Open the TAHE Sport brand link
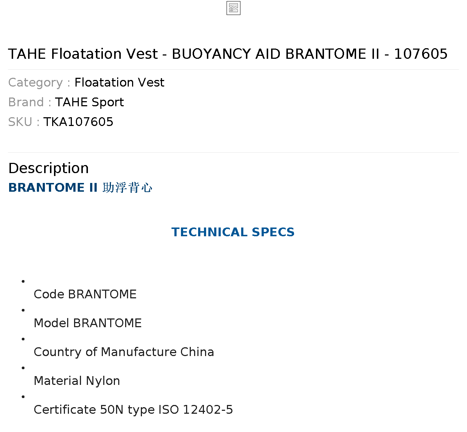This screenshot has height=432, width=467. click(x=89, y=102)
